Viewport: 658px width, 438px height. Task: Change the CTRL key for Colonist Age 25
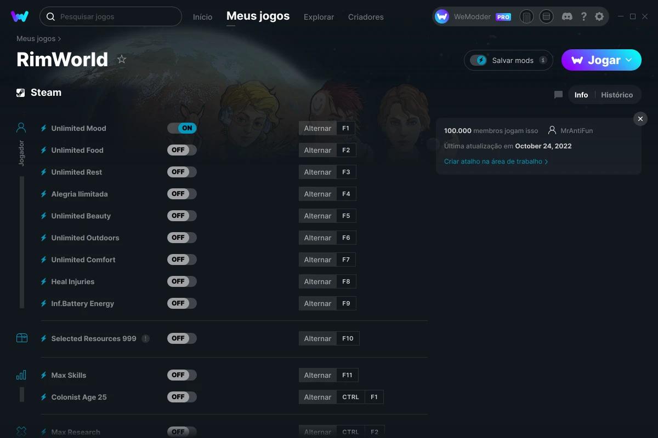[x=350, y=397]
